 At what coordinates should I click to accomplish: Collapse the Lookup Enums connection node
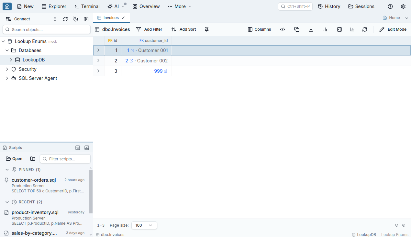(x=3, y=41)
